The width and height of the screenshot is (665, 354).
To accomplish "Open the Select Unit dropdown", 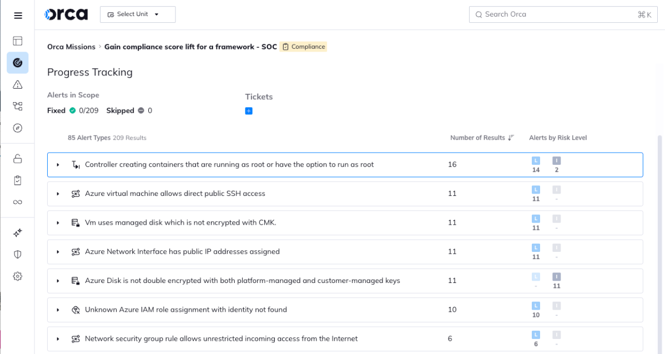I will coord(138,14).
